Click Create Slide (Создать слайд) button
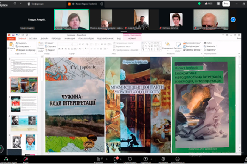 41,47
